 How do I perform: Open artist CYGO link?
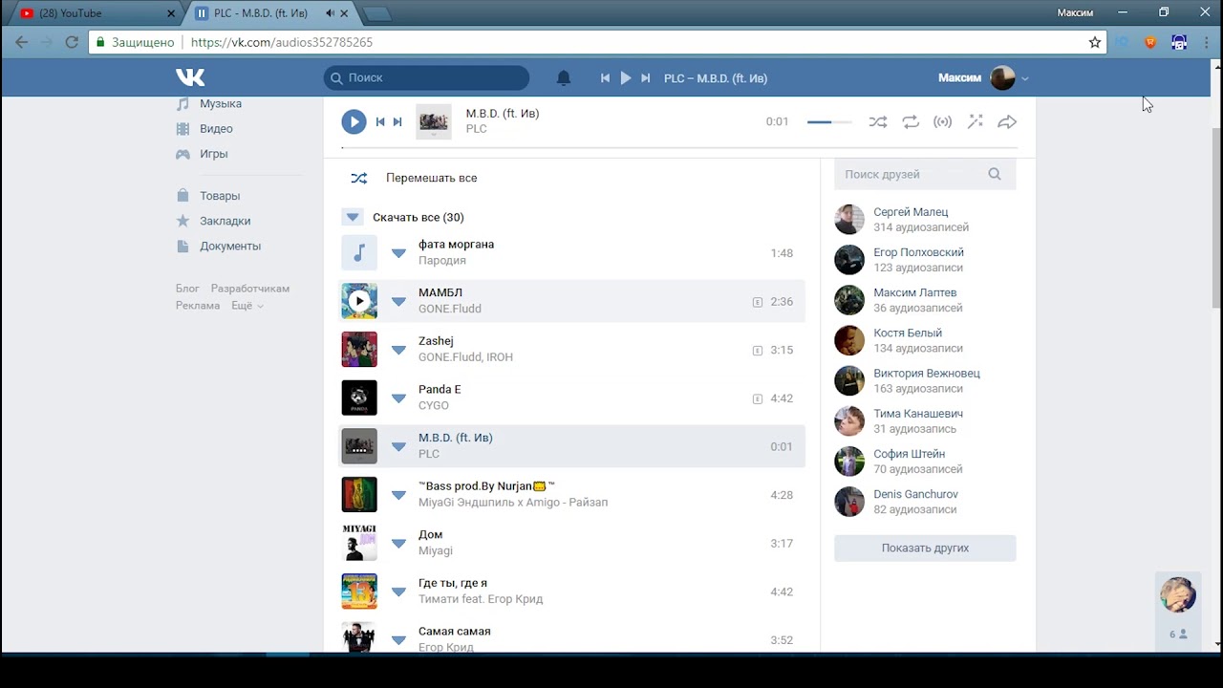[x=434, y=405]
